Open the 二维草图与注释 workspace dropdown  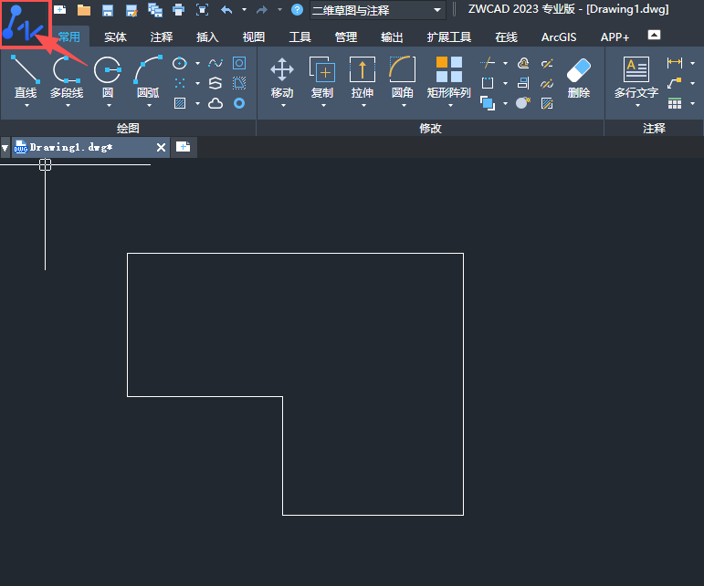378,10
